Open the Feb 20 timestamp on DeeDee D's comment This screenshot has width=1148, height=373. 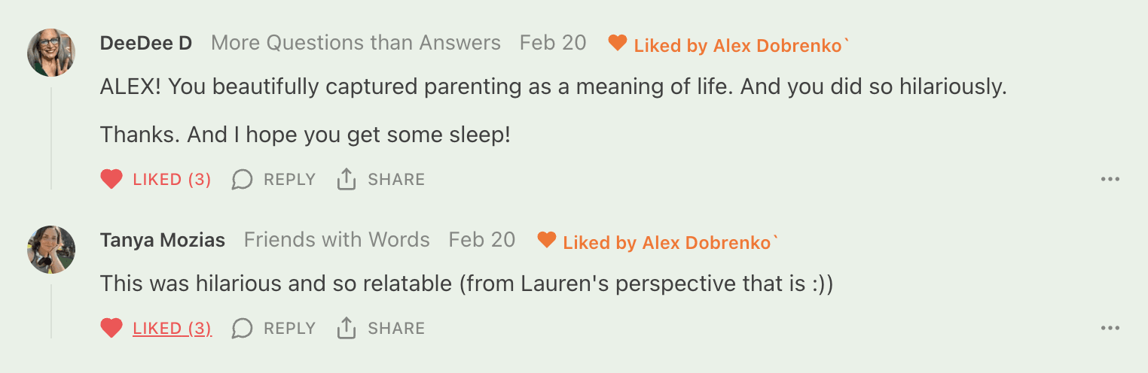[x=553, y=44]
